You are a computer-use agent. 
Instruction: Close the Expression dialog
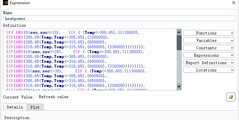pos(234,3)
